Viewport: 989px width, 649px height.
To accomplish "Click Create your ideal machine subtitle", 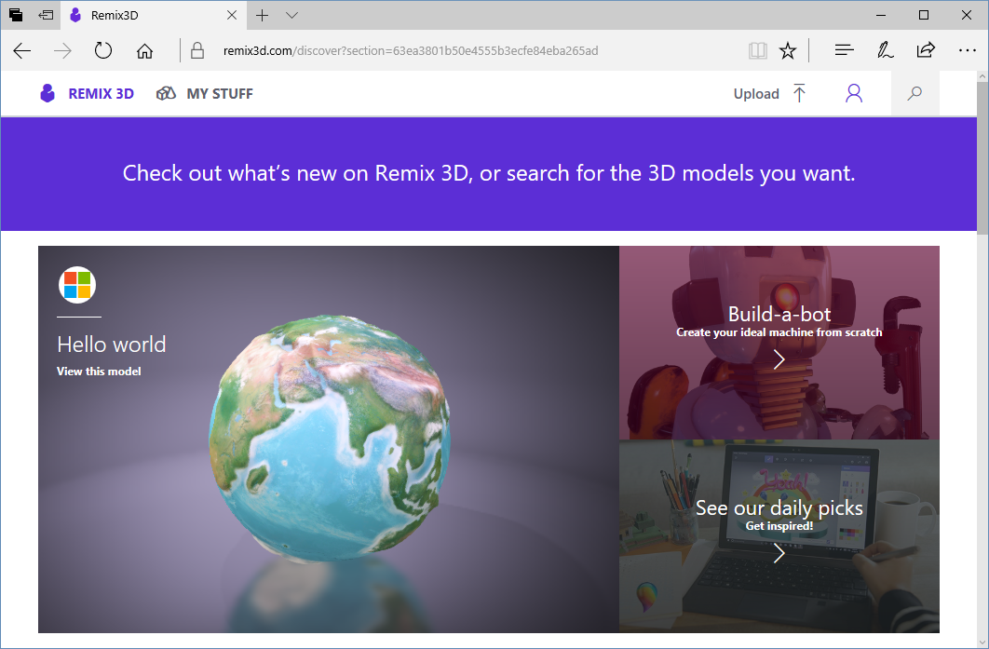I will point(779,332).
